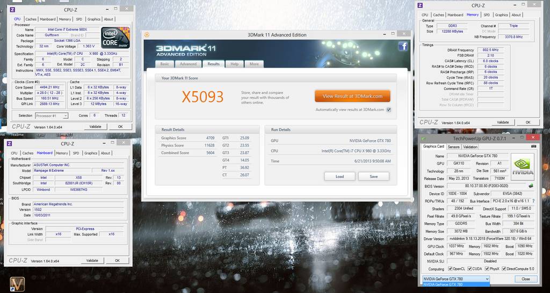Click the NB Frequency value 3370.8 MHz

point(513,37)
